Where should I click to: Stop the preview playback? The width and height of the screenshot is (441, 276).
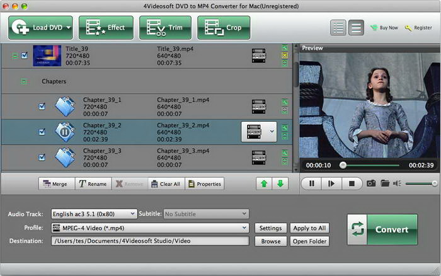[352, 183]
